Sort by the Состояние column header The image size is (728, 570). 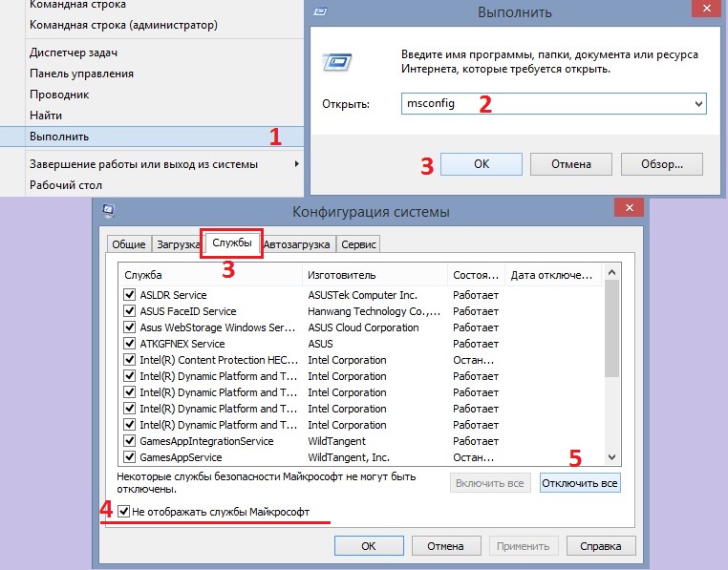point(476,275)
